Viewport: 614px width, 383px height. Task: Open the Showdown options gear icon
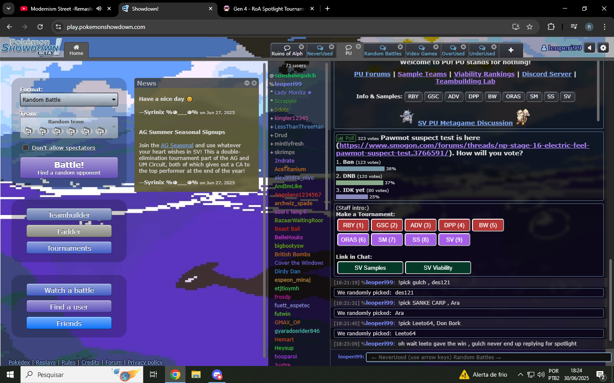coord(603,48)
